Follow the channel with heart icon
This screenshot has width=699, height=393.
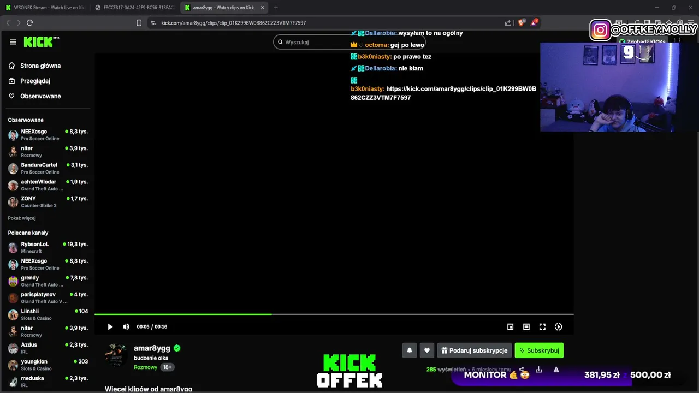tap(427, 350)
